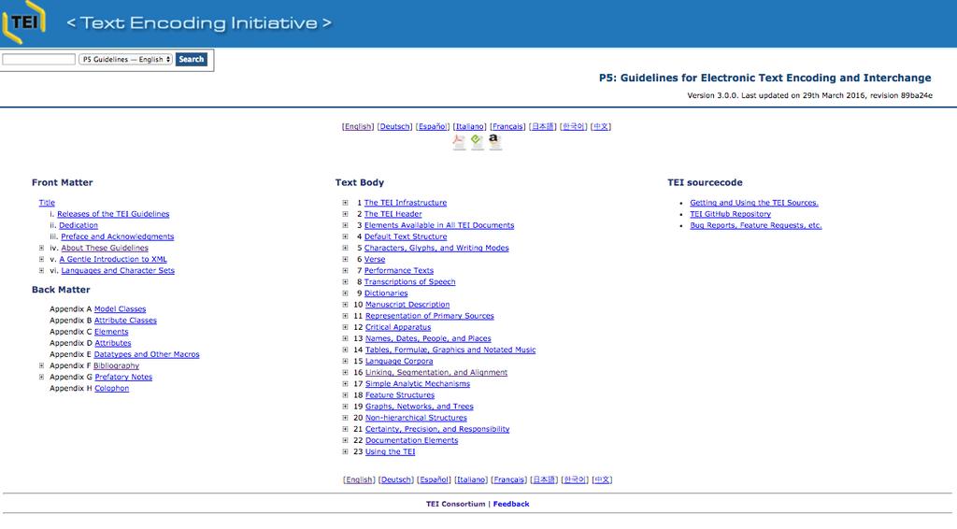Open Transcriptions of Speech chapter
Viewport: 957px width, 529px height.
409,282
